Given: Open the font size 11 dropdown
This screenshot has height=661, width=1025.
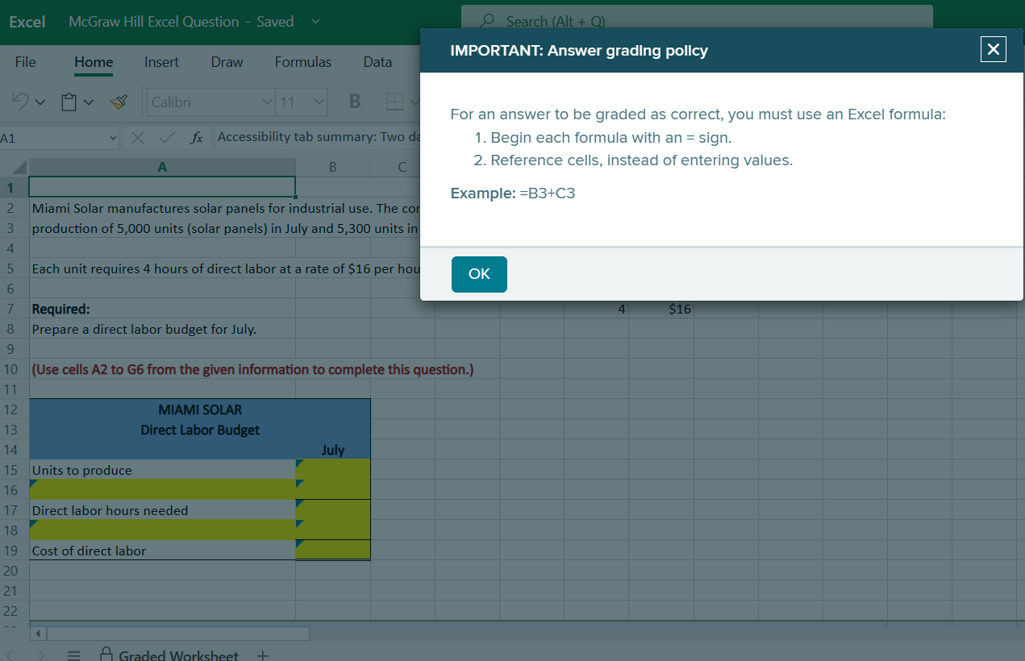Looking at the screenshot, I should pyautogui.click(x=319, y=102).
